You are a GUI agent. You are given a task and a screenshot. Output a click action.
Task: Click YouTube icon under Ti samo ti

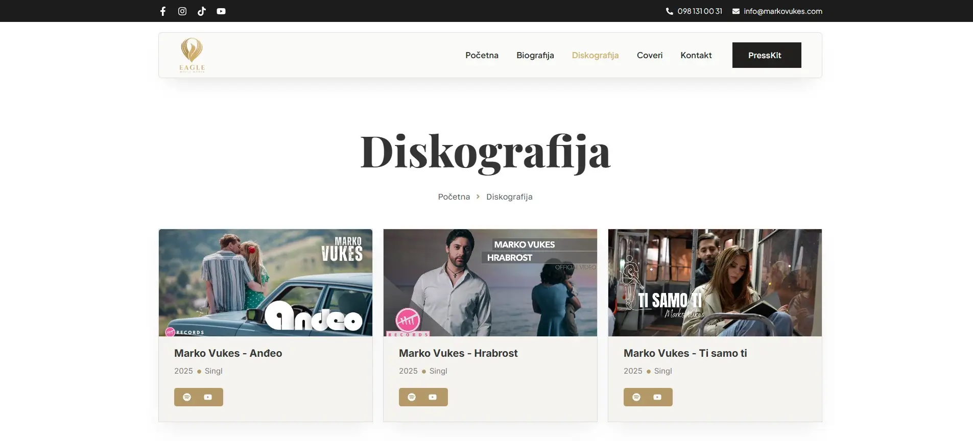tap(657, 397)
